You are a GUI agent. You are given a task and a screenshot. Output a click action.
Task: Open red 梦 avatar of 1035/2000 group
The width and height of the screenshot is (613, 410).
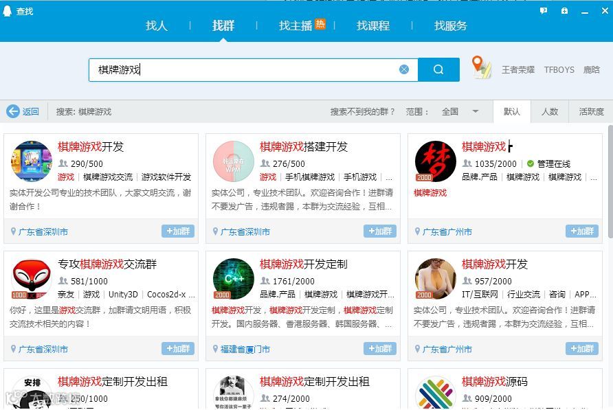point(436,161)
